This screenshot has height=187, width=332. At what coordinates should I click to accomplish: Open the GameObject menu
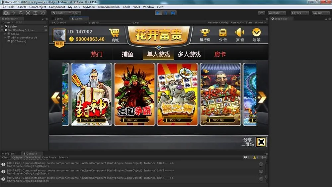[x=38, y=7]
